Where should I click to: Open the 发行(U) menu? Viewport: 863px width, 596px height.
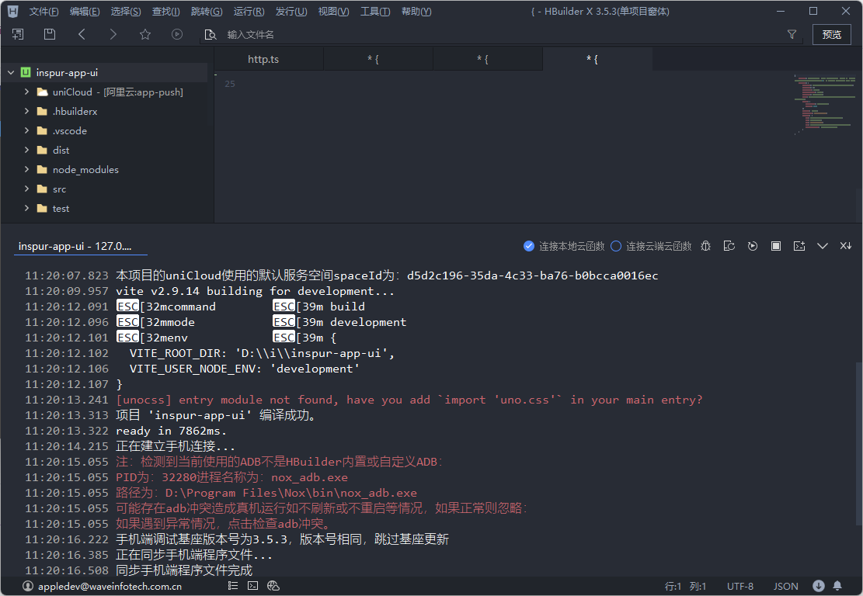(x=291, y=12)
